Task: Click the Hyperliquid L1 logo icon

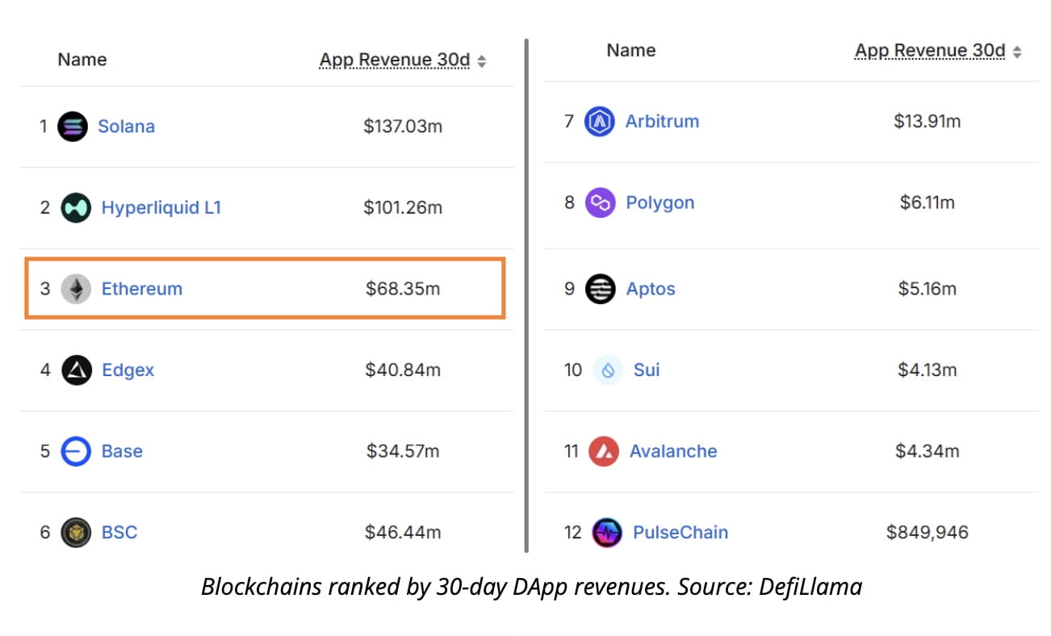Action: tap(76, 208)
